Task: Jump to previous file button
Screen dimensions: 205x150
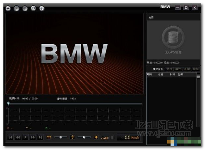Action: tap(10, 137)
